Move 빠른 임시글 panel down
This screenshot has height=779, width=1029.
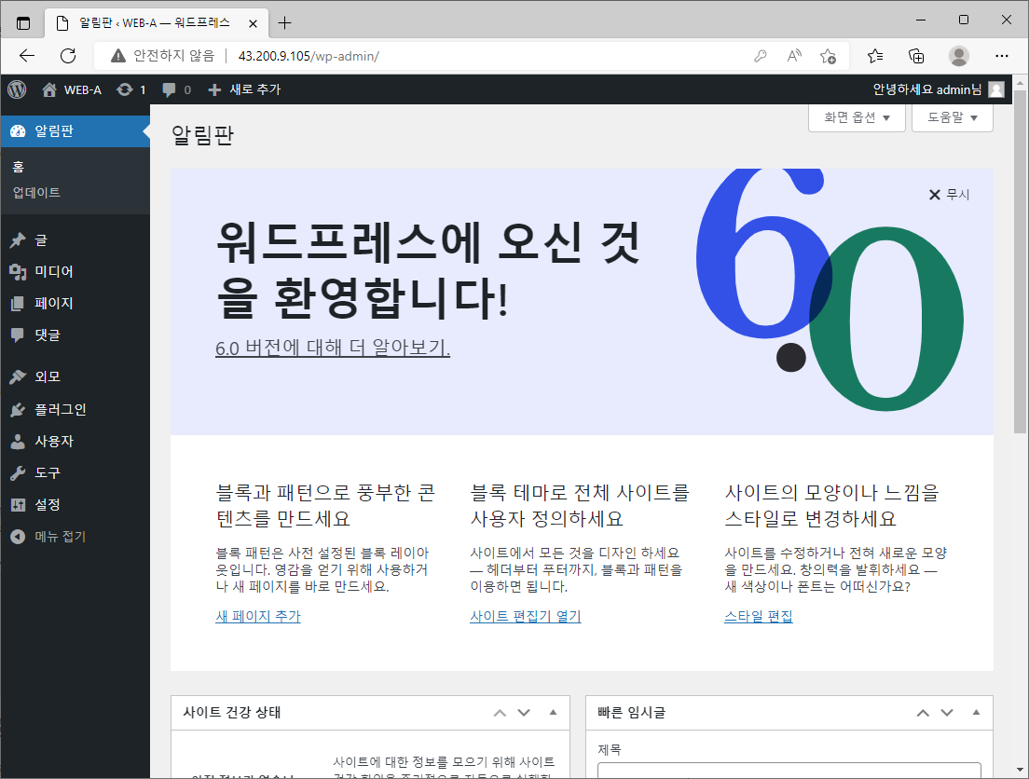click(x=947, y=713)
